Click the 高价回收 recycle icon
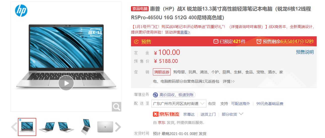Viewport: 325px width, 138px height. pyautogui.click(x=155, y=95)
